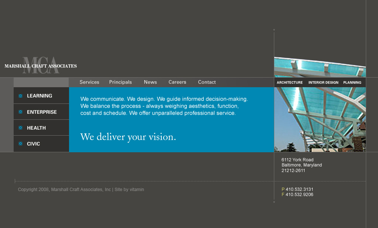The width and height of the screenshot is (378, 228).
Task: Click the square icon beside Health
Action: [x=21, y=128]
